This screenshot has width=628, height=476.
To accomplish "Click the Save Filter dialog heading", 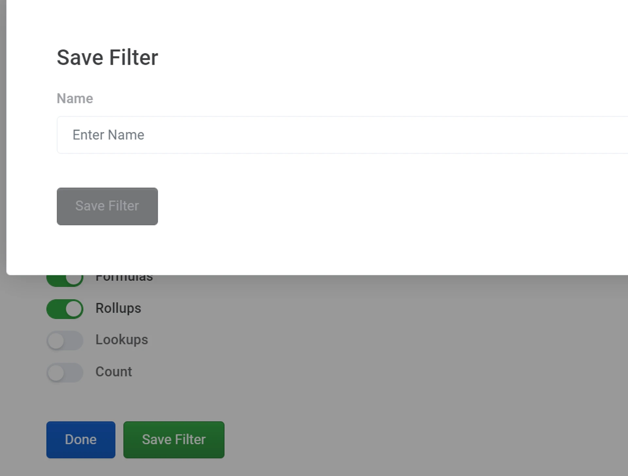I will click(x=107, y=58).
